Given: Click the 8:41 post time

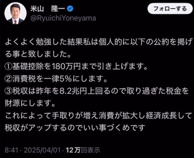Looking at the screenshot, I should tap(12, 150).
